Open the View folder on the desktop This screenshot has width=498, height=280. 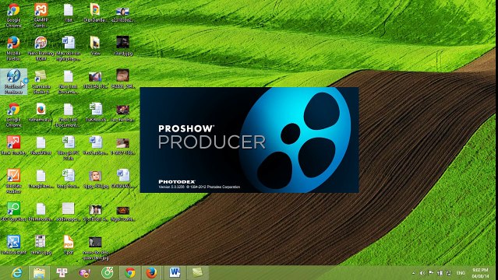(x=95, y=46)
